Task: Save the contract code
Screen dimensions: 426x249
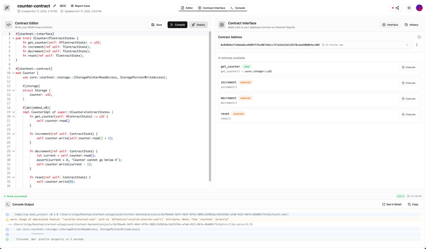Action: click(157, 25)
